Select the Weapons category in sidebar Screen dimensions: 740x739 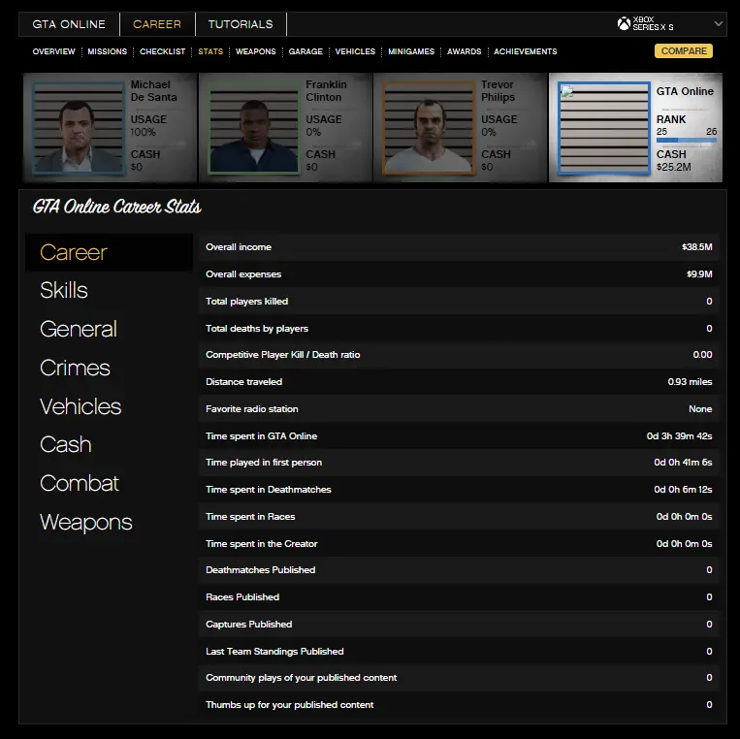[x=85, y=523]
